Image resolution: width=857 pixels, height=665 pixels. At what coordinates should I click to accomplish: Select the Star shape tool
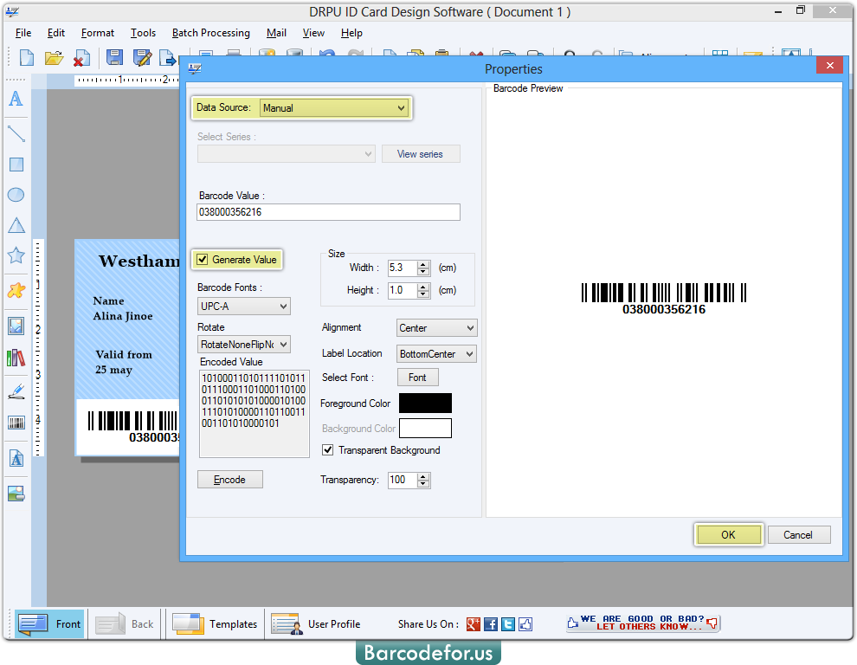(x=16, y=255)
